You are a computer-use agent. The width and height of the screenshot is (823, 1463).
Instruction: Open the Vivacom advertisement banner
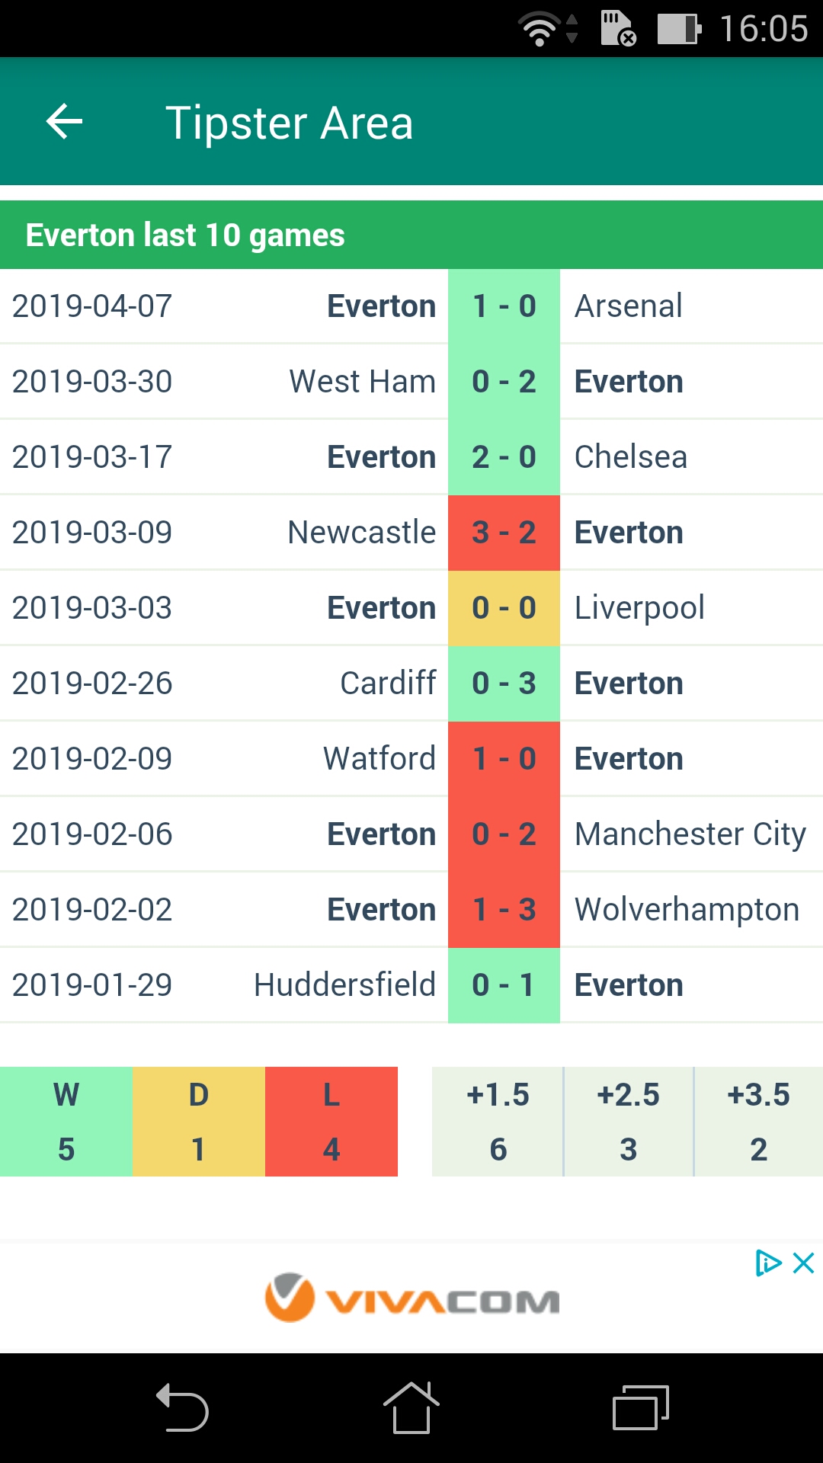(x=411, y=1298)
